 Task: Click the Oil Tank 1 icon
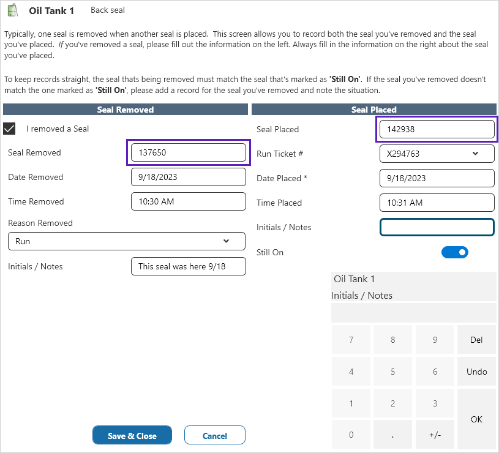coord(12,10)
